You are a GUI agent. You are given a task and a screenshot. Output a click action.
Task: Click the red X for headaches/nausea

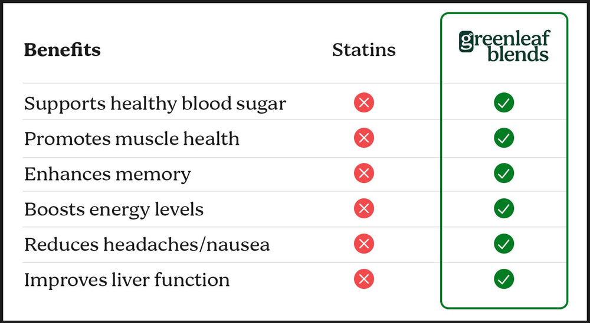[364, 244]
